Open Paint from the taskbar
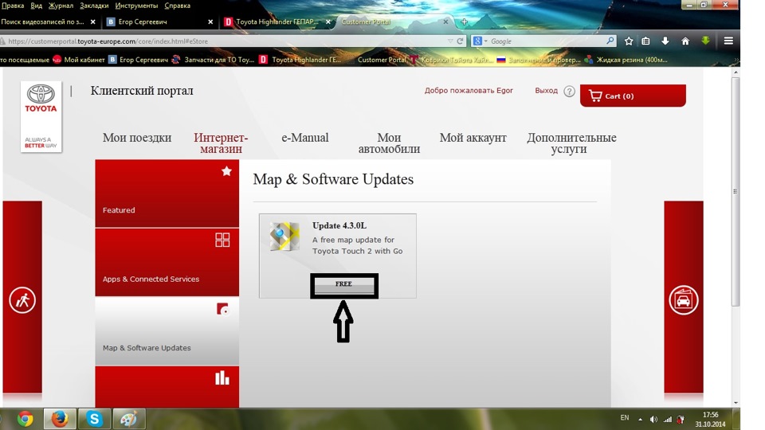Screen dimensions: 765x430 [x=129, y=419]
